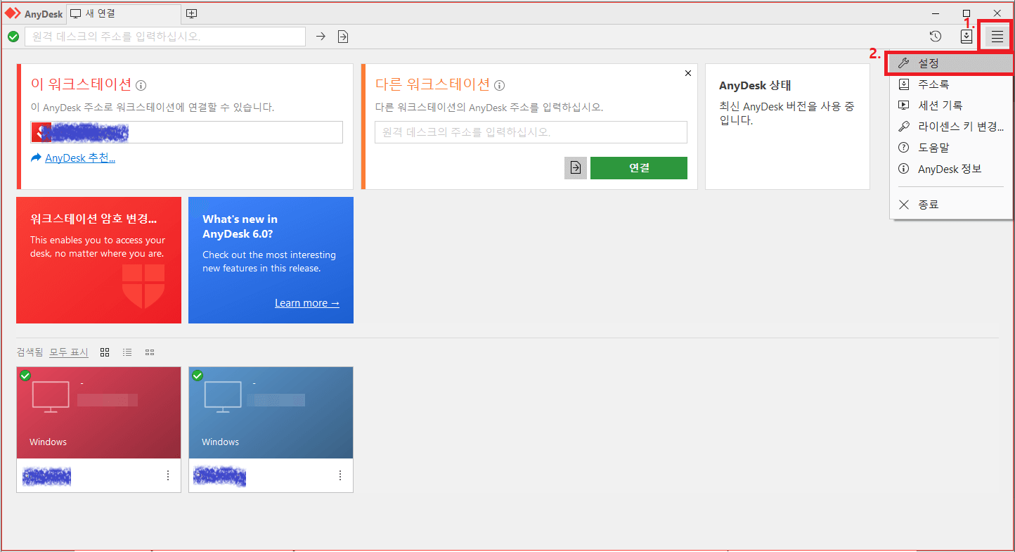
Task: Click the What's new in AnyDesk 6.0 tile
Action: pyautogui.click(x=271, y=260)
